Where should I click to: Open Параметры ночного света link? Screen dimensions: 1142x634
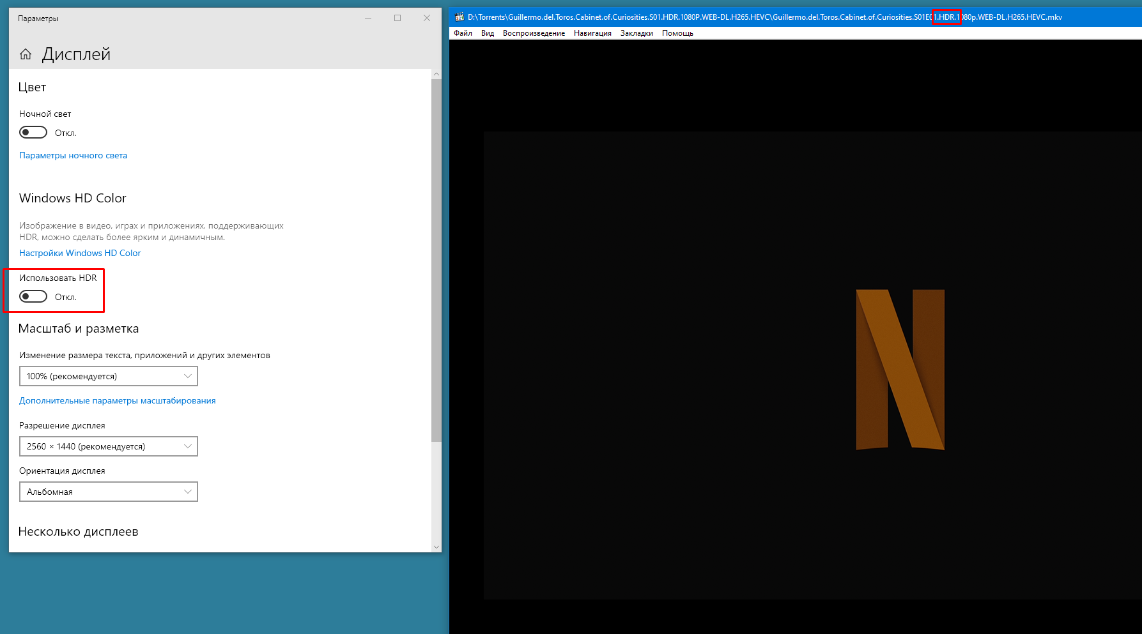pos(73,155)
